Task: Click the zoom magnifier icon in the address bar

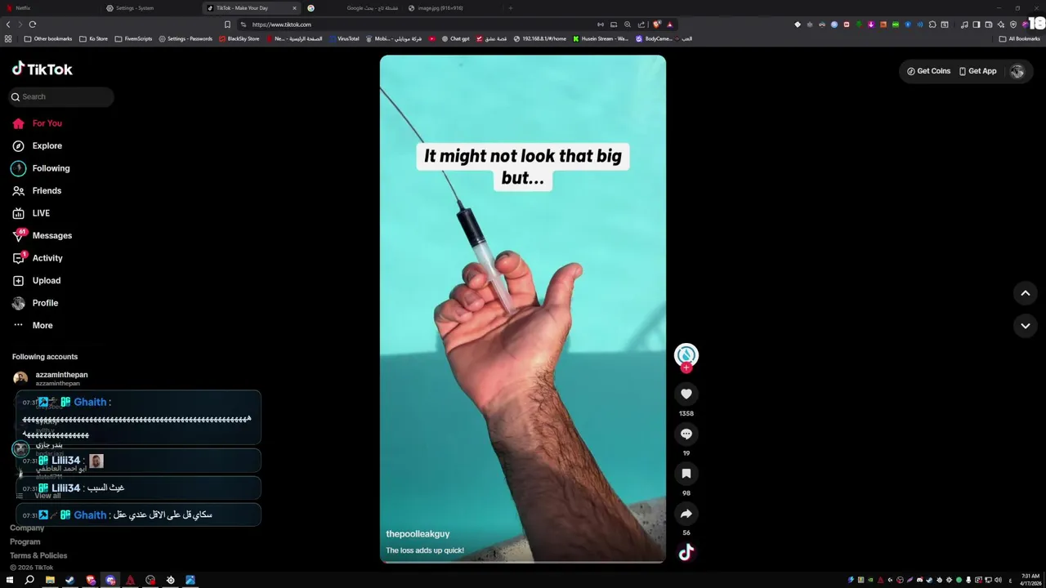Action: 628,24
